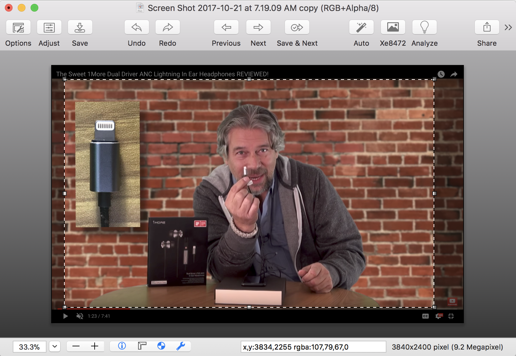Viewport: 516px width, 356px height.
Task: Undo the last edit
Action: coord(137,27)
